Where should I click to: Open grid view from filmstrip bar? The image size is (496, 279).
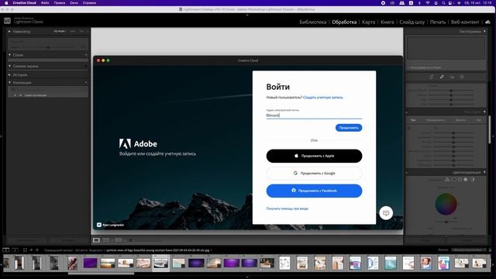click(25, 250)
